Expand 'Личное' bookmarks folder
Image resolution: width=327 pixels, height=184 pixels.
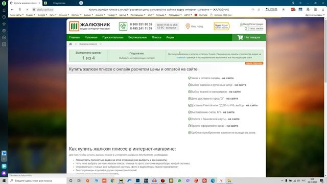coord(63,15)
